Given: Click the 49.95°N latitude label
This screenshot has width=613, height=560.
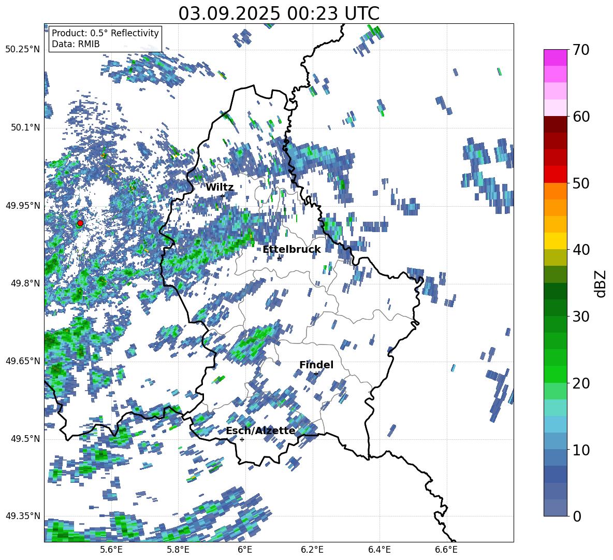Looking at the screenshot, I should coord(22,206).
